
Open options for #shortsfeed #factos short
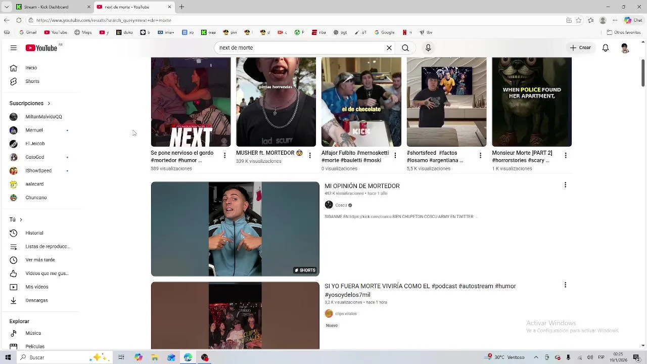coord(481,156)
